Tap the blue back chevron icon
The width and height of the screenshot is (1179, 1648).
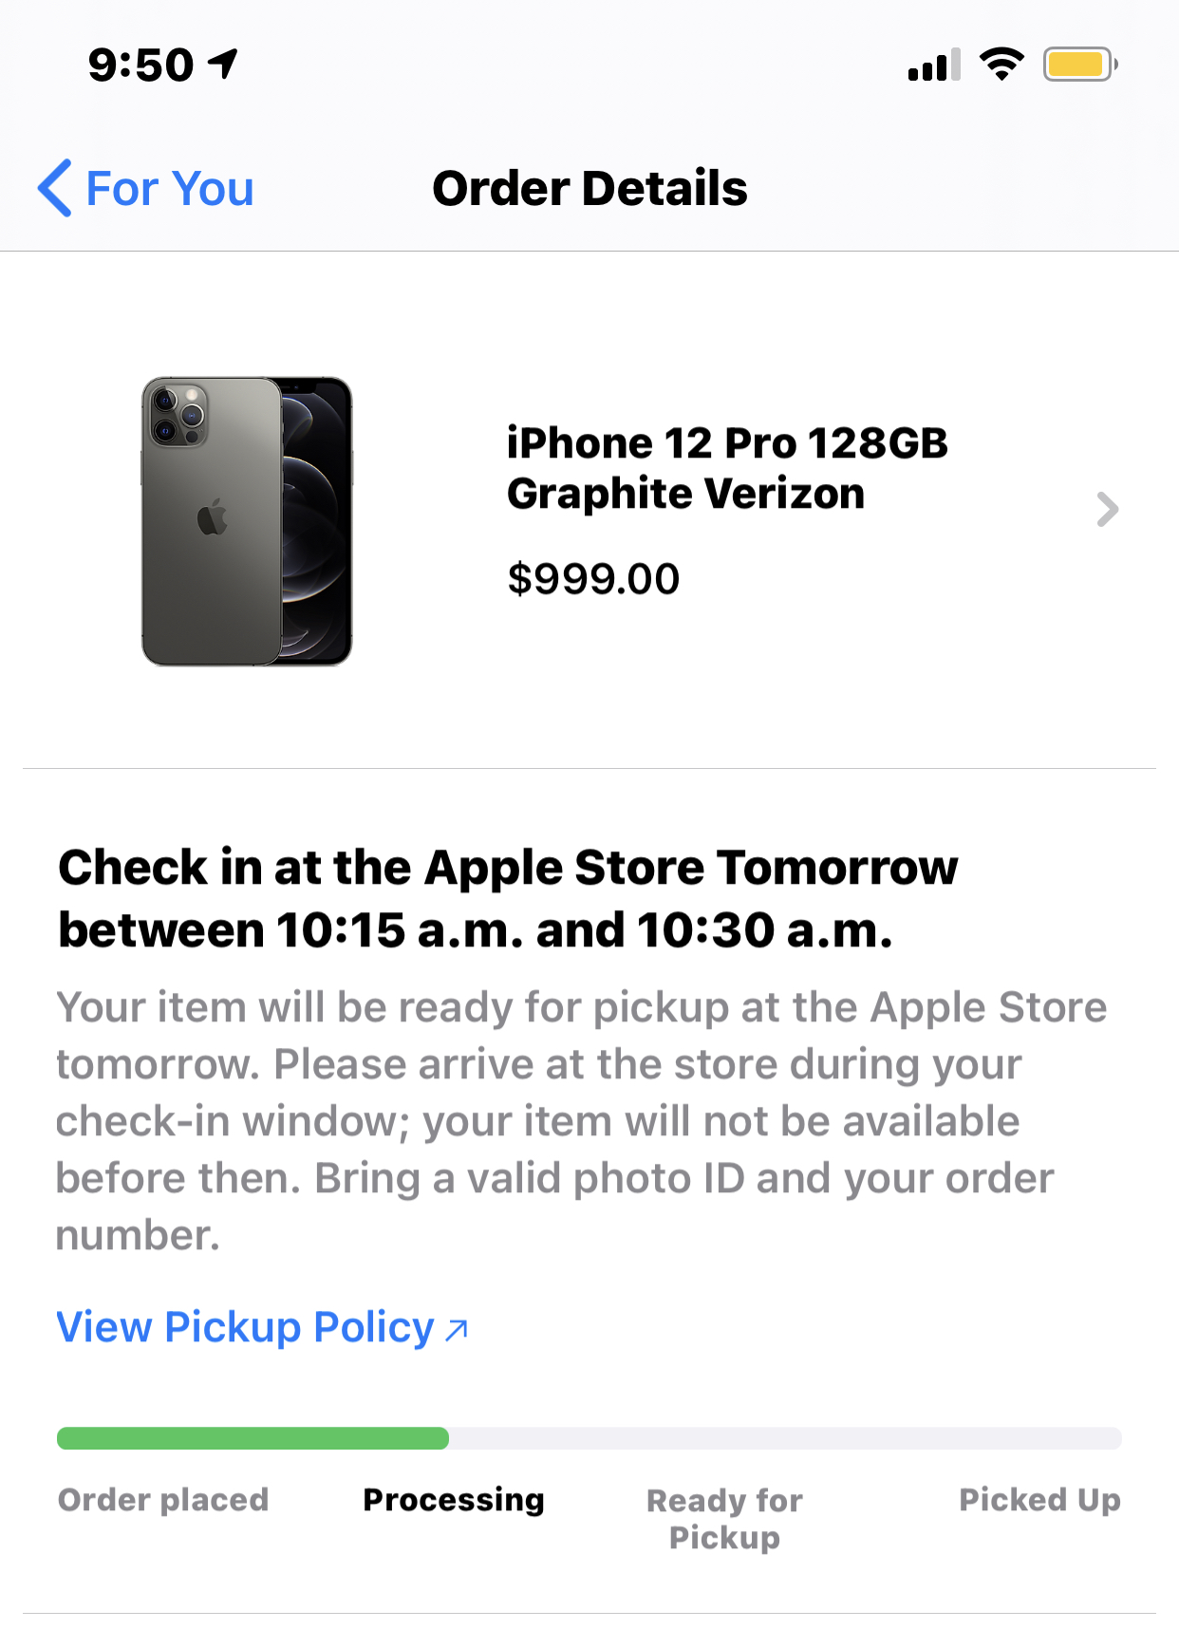(x=55, y=188)
